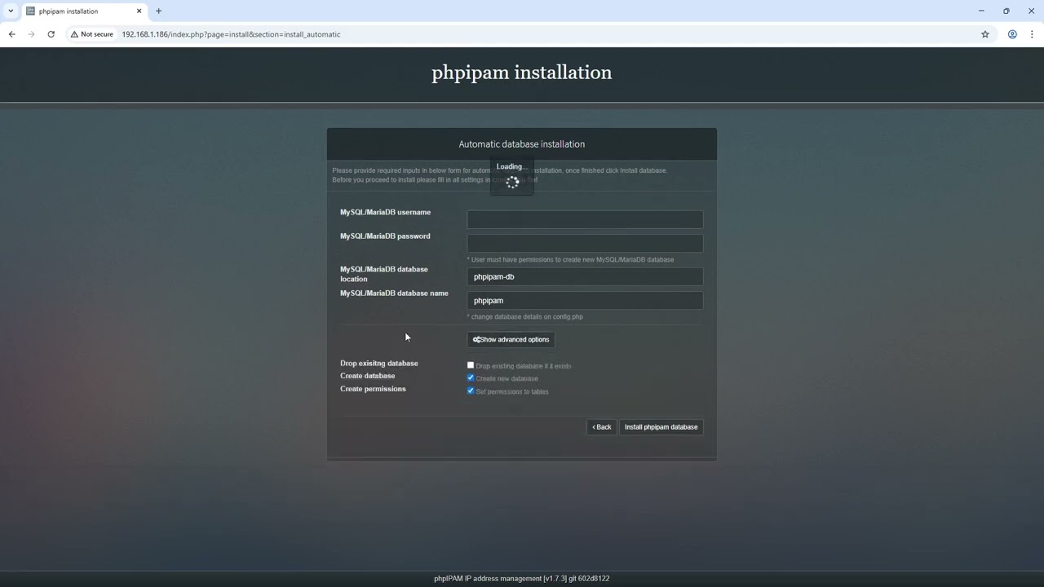1044x587 pixels.
Task: Open the Chrome three-dot menu
Action: pos(1032,34)
